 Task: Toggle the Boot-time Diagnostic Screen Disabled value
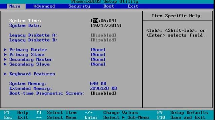[103, 93]
